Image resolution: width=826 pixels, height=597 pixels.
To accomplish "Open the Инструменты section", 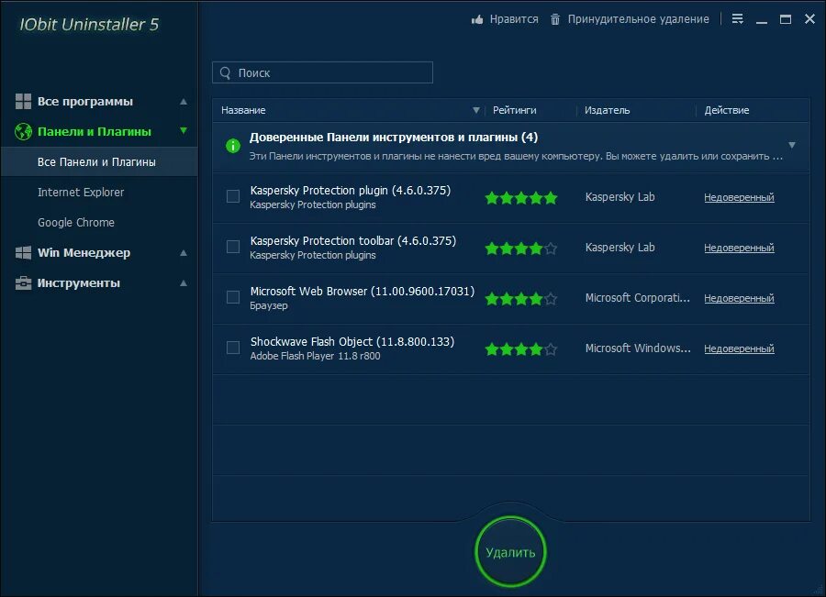I will pyautogui.click(x=79, y=283).
